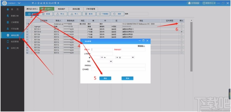Tick default checkbox for row 3
The height and width of the screenshot is (112, 231).
[182, 29]
